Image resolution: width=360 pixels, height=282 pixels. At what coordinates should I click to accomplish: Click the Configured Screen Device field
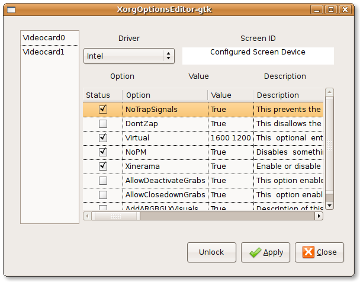coord(258,56)
